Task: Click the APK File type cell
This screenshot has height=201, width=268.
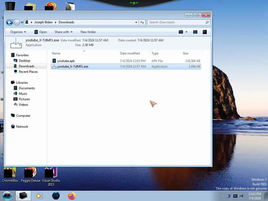Action: [157, 61]
